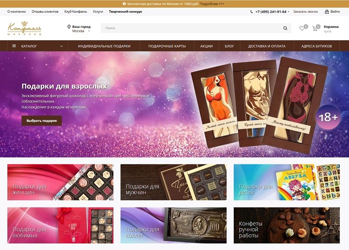Click the hamburger icon beside Каталог
Viewport: 349px width, 250px height.
14,46
